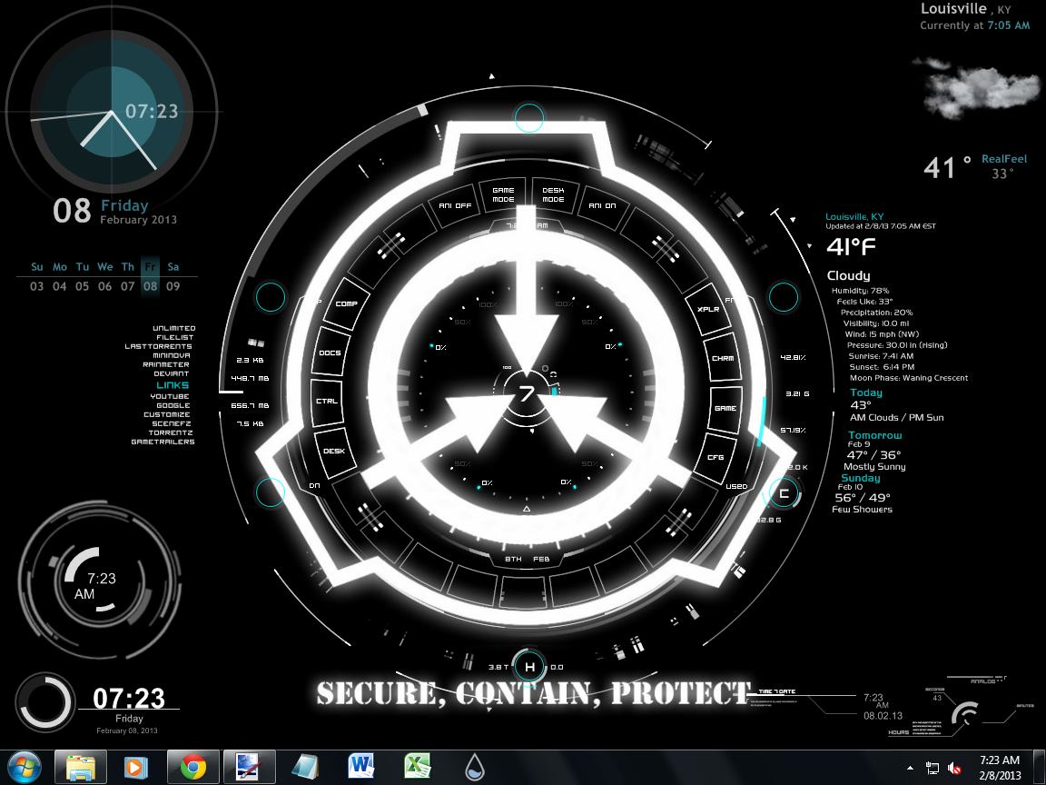The image size is (1046, 785).
Task: Click the upper-right cyan circle on HUD
Action: [x=784, y=297]
